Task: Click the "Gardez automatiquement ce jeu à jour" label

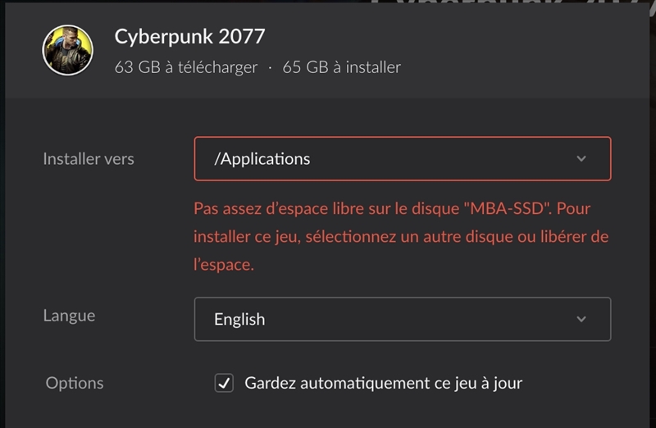Action: 383,383
